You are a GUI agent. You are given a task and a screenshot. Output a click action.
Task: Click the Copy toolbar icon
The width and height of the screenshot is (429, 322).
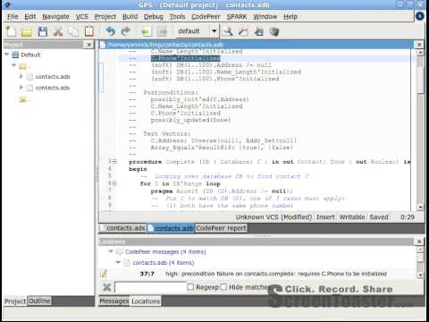pyautogui.click(x=73, y=31)
